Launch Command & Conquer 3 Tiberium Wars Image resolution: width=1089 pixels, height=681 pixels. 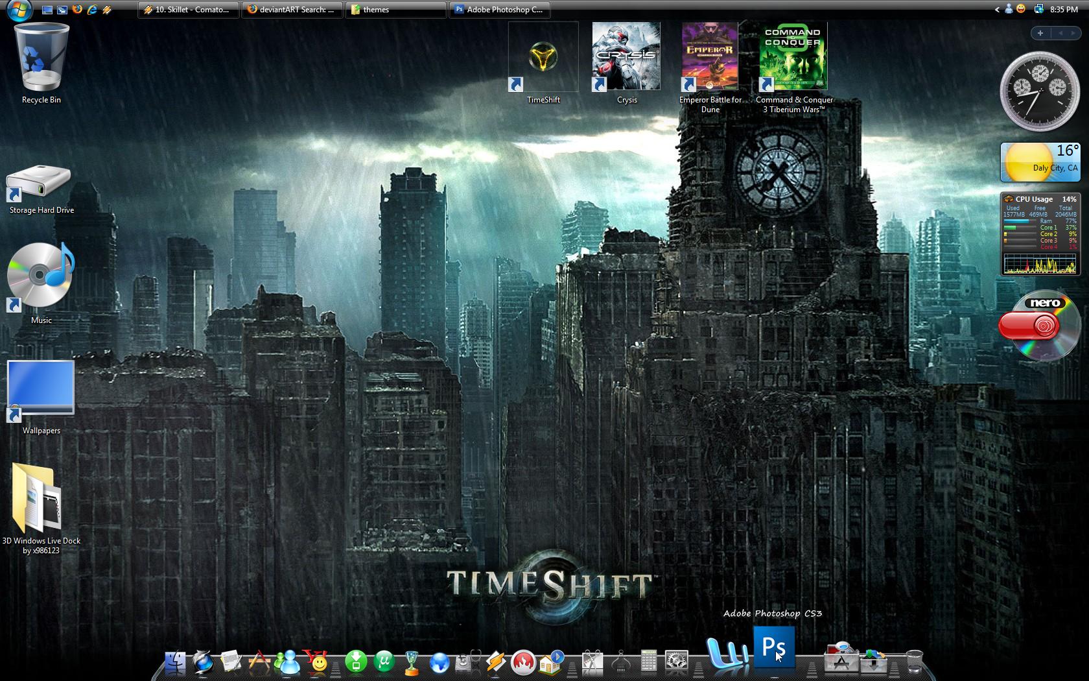point(794,68)
